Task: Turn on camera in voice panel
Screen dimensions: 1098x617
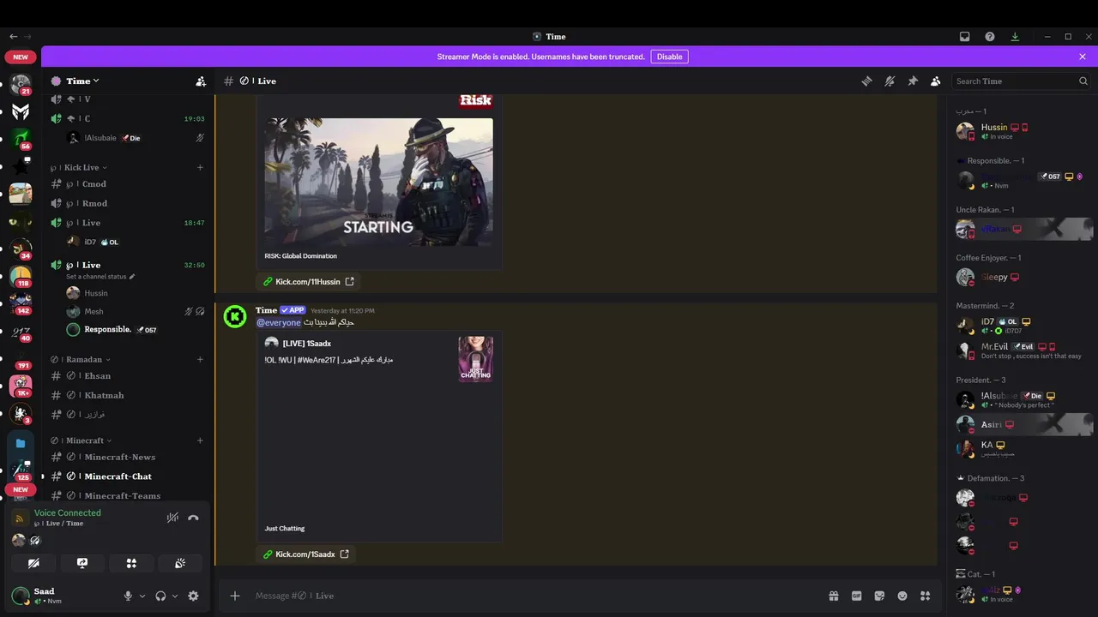Action: pyautogui.click(x=33, y=563)
